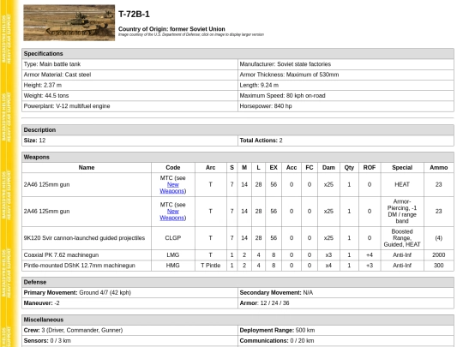The height and width of the screenshot is (347, 463).
Task: Select the HMG code cell
Action: pos(173,266)
